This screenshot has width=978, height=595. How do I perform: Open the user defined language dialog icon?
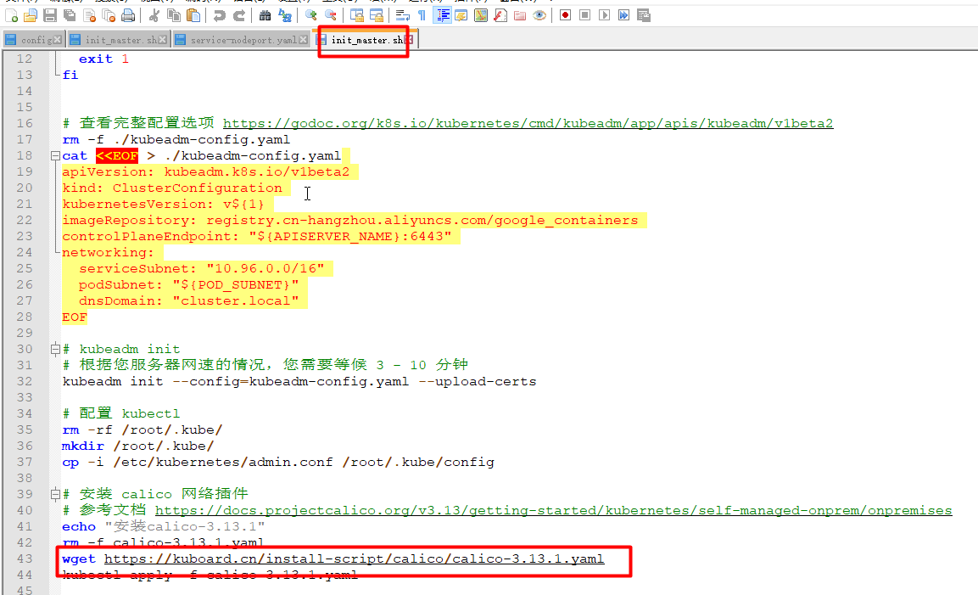click(x=461, y=15)
